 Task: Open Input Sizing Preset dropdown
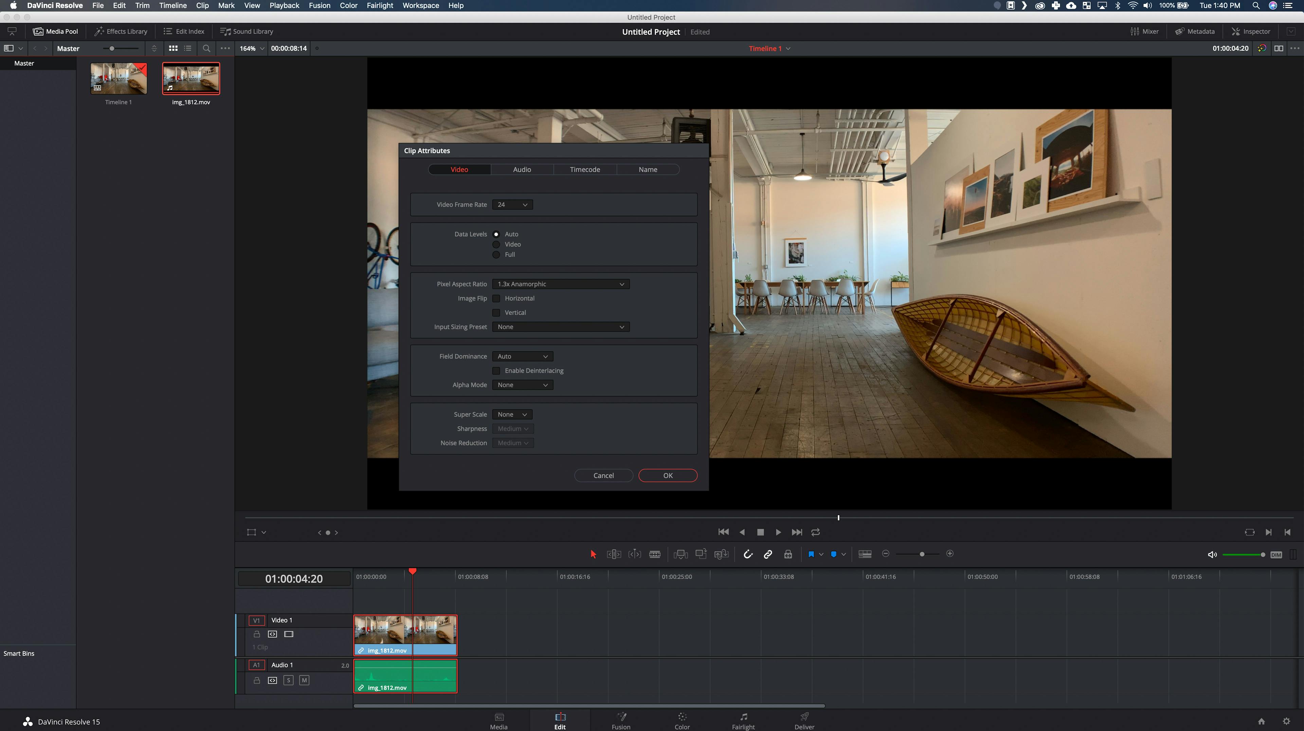point(561,327)
